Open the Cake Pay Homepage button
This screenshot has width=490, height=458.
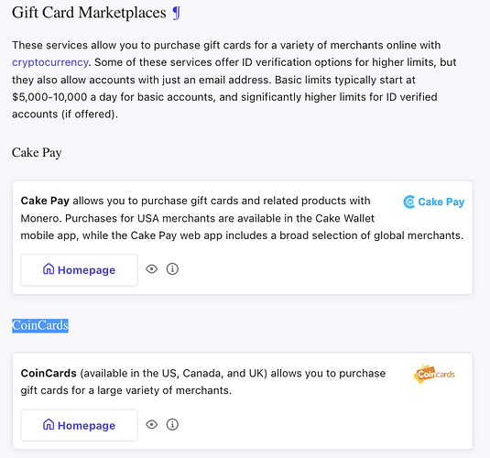79,270
